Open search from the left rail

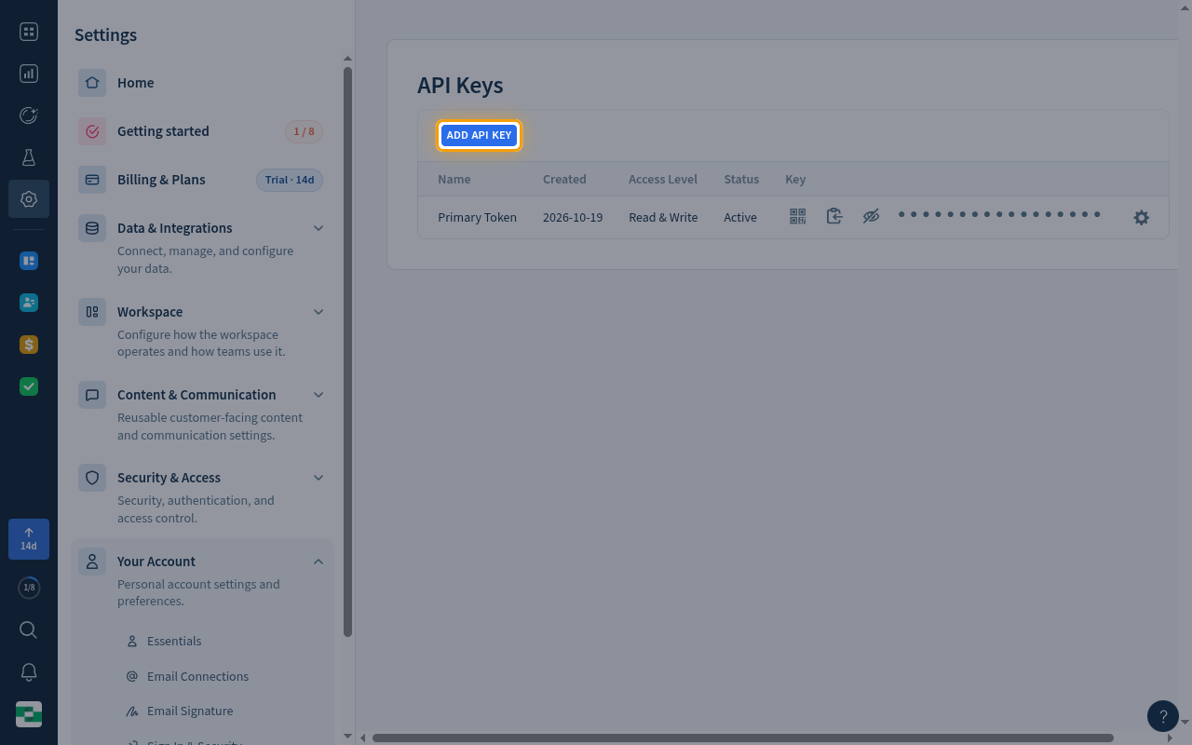pyautogui.click(x=29, y=630)
